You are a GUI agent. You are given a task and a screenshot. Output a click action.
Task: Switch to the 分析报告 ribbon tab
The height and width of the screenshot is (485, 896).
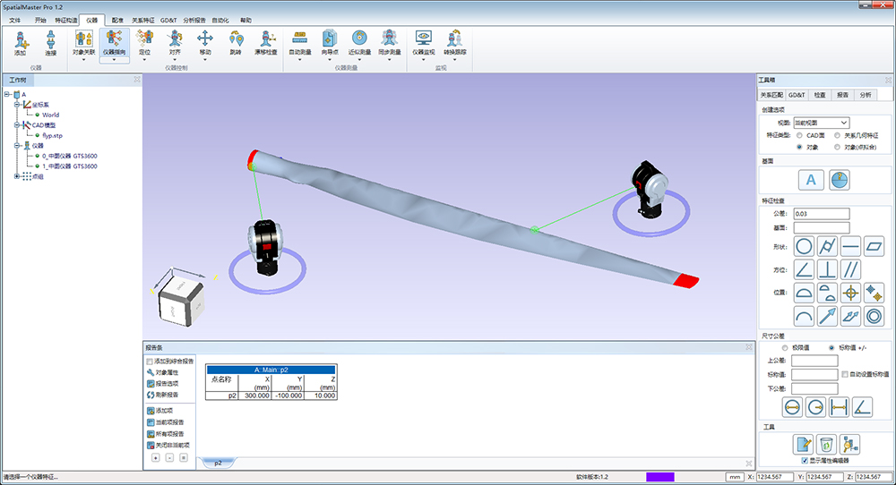click(x=194, y=19)
